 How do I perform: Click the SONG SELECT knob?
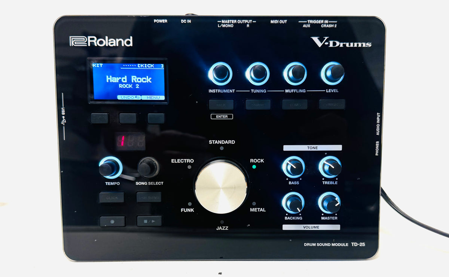click(x=148, y=167)
